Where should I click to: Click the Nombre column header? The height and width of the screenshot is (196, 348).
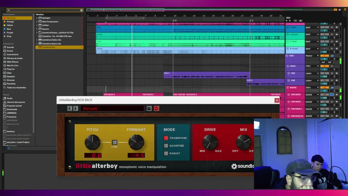click(x=40, y=14)
